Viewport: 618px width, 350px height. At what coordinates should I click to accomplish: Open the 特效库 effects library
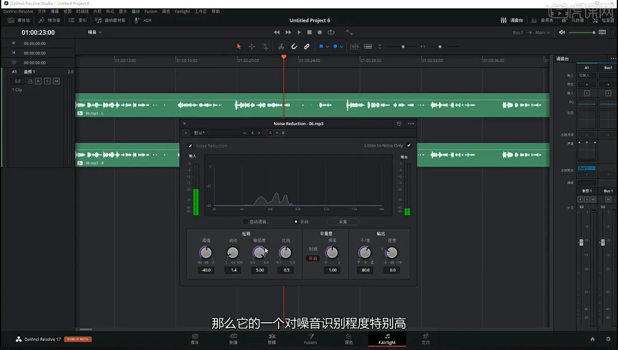(49, 20)
